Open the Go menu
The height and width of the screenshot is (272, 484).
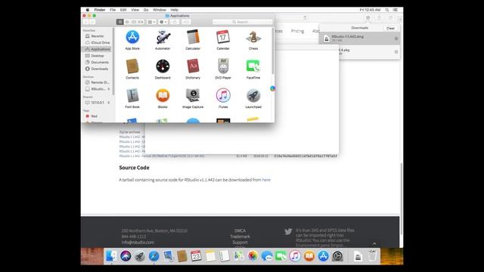click(146, 10)
